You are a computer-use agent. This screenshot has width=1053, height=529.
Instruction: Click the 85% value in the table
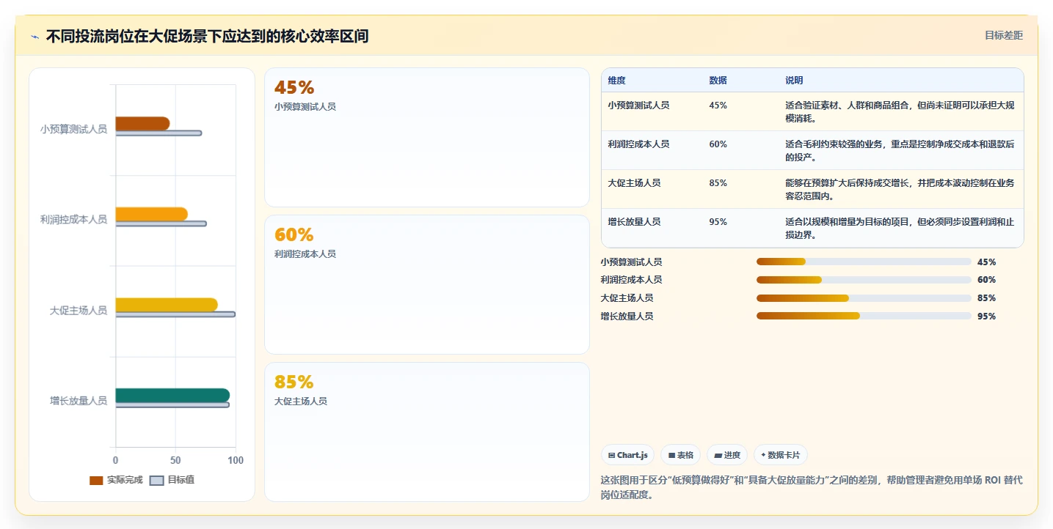tap(718, 183)
